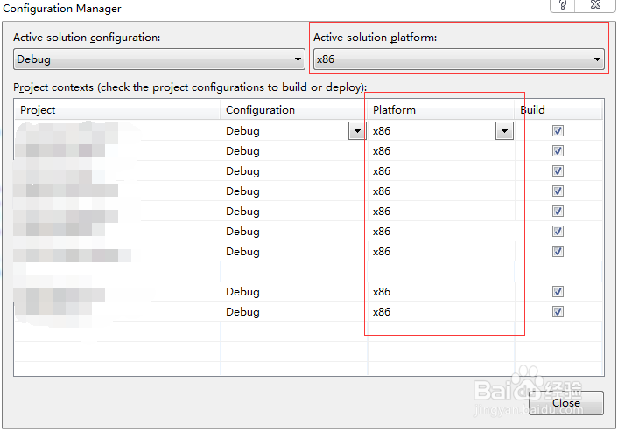The image size is (618, 431).
Task: Click the help question mark button
Action: tap(563, 5)
